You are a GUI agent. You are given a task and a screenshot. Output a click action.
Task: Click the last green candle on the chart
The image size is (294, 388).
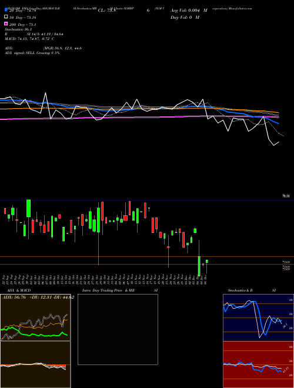point(206,261)
